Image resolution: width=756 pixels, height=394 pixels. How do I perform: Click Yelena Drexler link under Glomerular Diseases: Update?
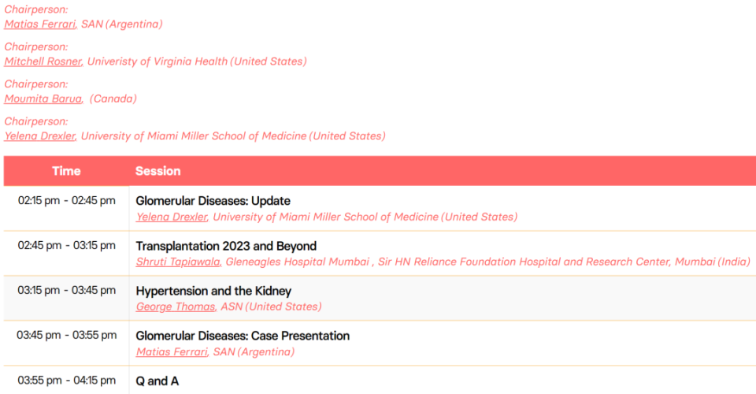pos(172,217)
